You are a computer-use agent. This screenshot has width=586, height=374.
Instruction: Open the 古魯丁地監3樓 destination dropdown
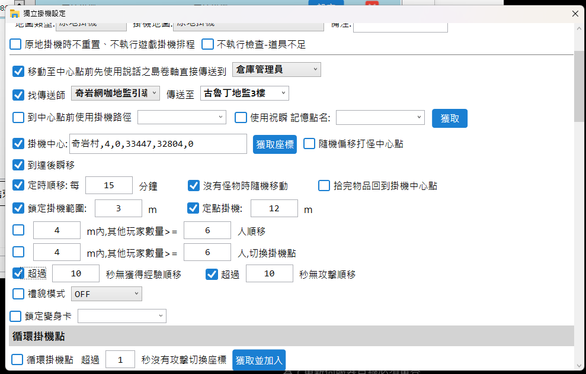[x=244, y=93]
